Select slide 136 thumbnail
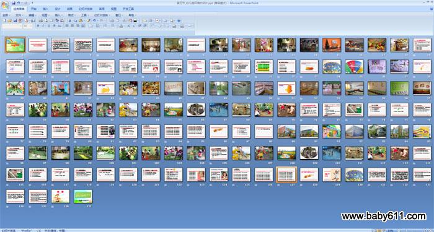434x232 pixels. click(60, 196)
